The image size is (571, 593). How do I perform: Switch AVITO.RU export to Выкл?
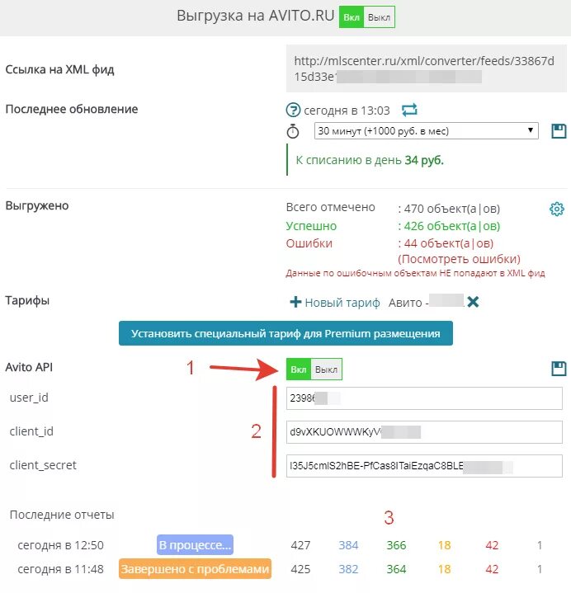pos(379,17)
